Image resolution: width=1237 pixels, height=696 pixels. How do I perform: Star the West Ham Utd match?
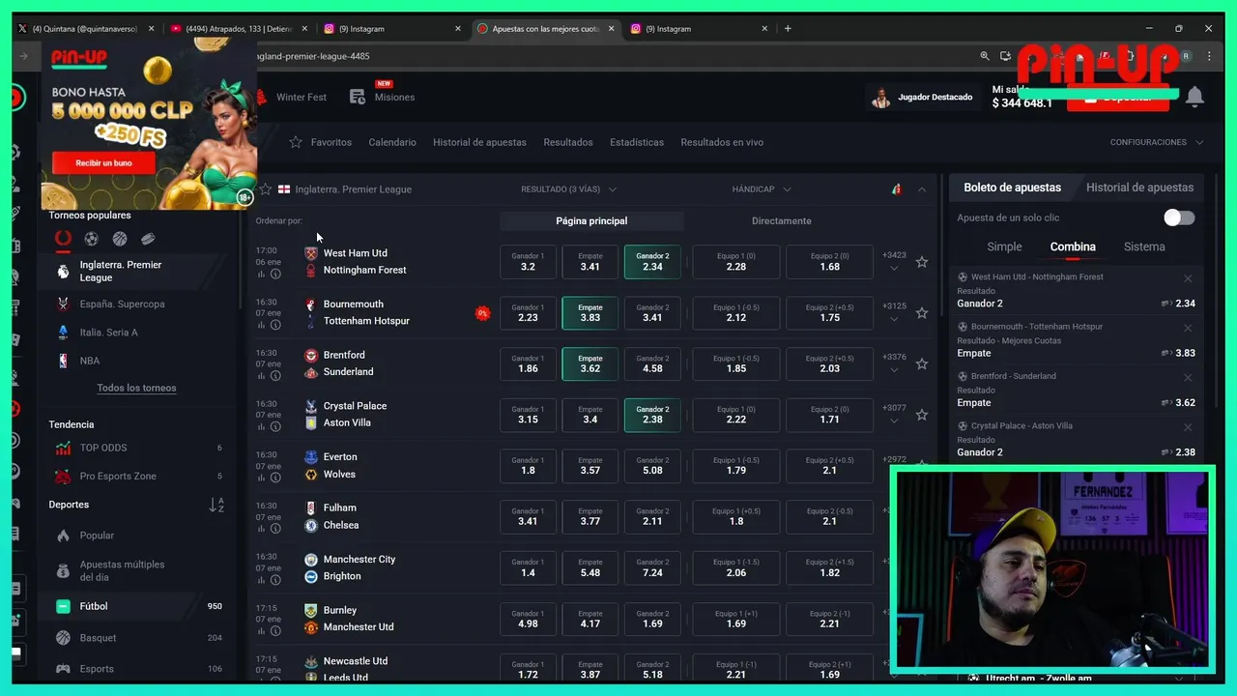(922, 262)
